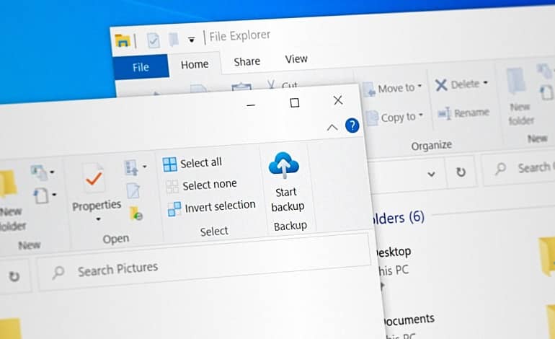Image resolution: width=555 pixels, height=339 pixels.
Task: Open the Delete dropdown in back window
Action: [461, 84]
